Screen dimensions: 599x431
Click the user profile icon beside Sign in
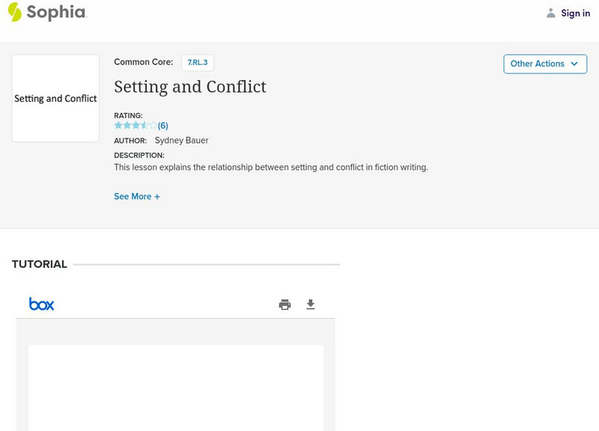pos(551,13)
